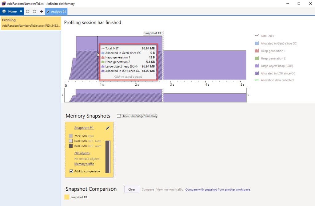Screen dimensions: 315x206
Task: Open the 283 objects link
Action: coord(82,153)
